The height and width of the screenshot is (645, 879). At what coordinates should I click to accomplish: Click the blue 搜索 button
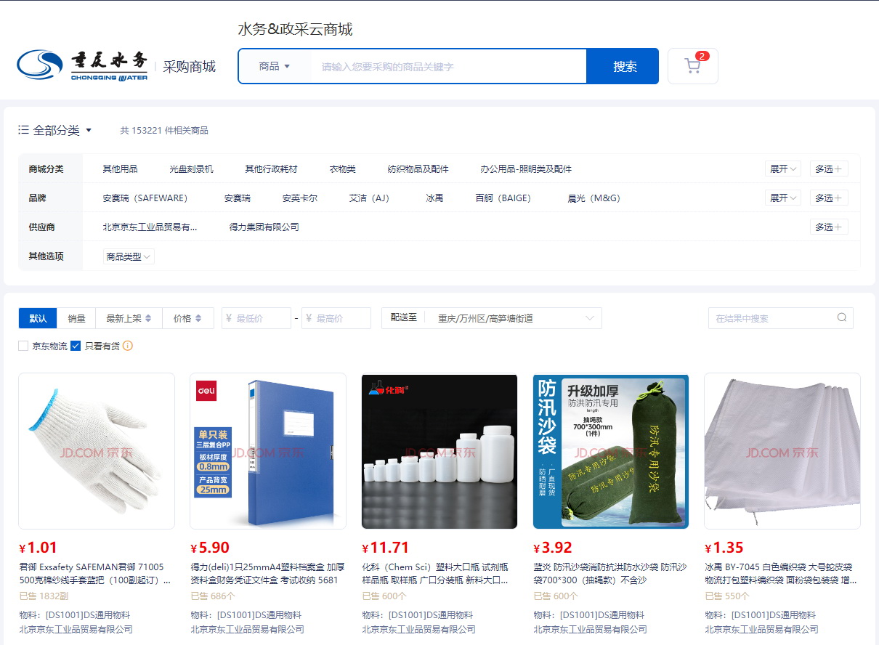coord(624,66)
